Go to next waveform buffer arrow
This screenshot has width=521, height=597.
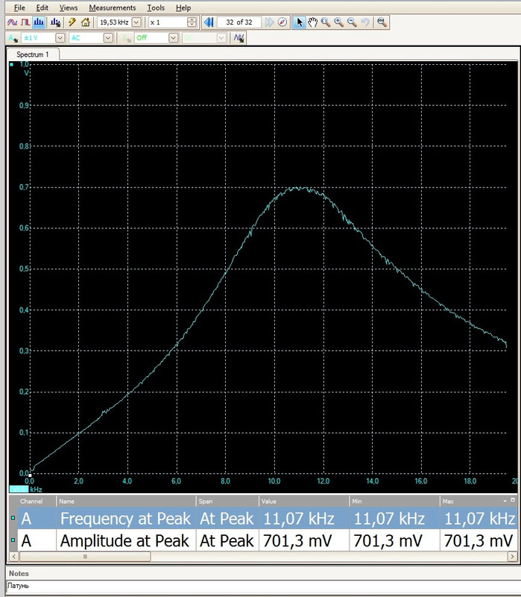tap(269, 22)
